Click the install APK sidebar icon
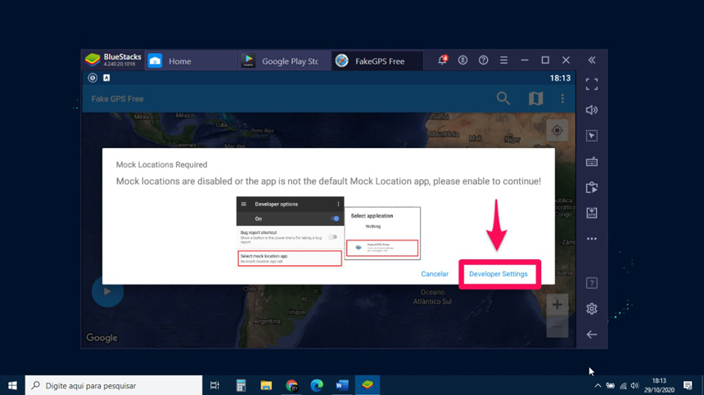Viewport: 704px width, 395px height. (x=592, y=213)
